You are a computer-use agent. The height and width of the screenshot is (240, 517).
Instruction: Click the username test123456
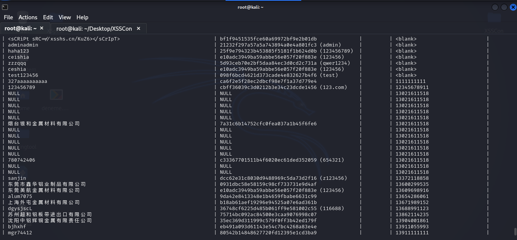pos(23,75)
